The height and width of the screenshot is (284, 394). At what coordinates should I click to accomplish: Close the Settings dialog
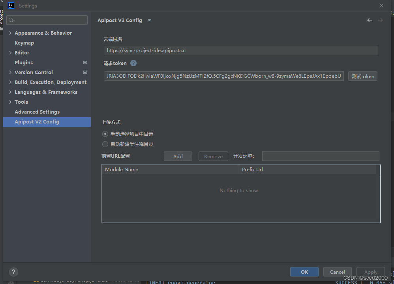pyautogui.click(x=381, y=6)
